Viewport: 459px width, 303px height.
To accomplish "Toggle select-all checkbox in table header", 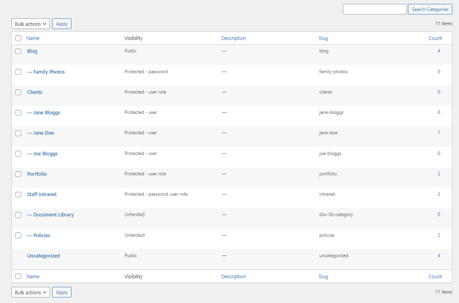I will (x=18, y=38).
